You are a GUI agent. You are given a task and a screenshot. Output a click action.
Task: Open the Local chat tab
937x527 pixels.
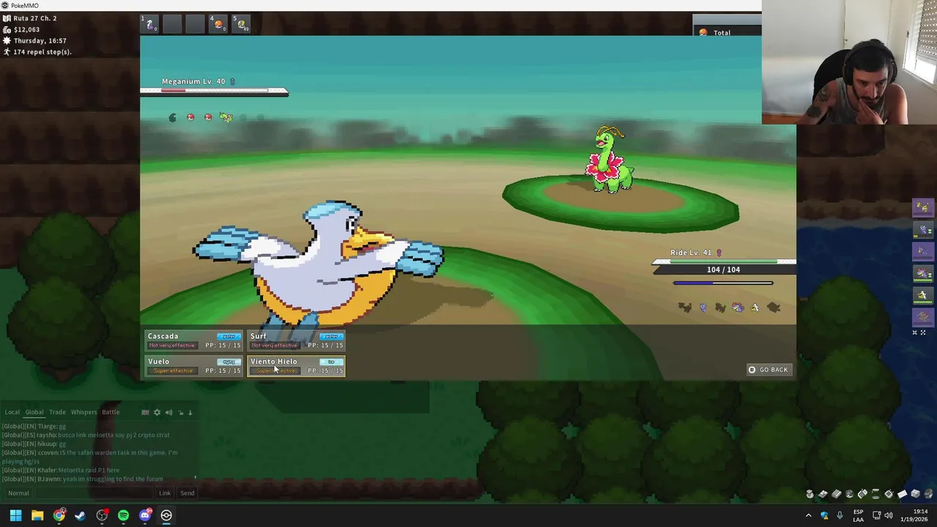coord(12,412)
